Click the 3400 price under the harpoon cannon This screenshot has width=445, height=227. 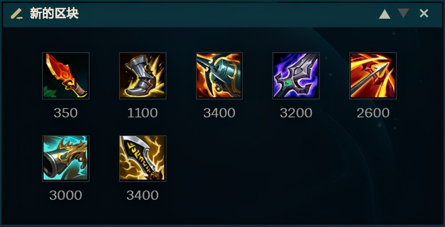[219, 113]
